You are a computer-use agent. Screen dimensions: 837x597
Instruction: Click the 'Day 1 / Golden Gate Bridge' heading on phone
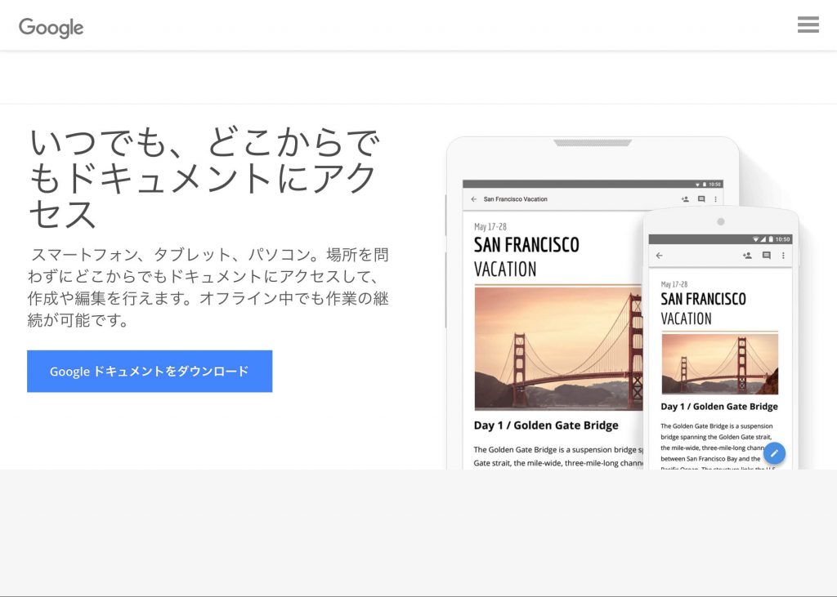[x=719, y=407]
